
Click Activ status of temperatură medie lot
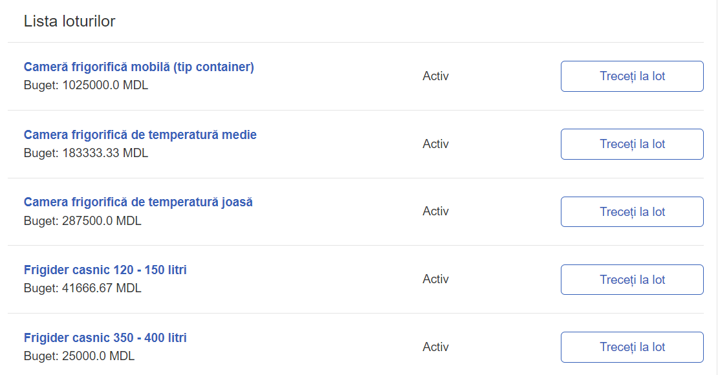pyautogui.click(x=435, y=144)
